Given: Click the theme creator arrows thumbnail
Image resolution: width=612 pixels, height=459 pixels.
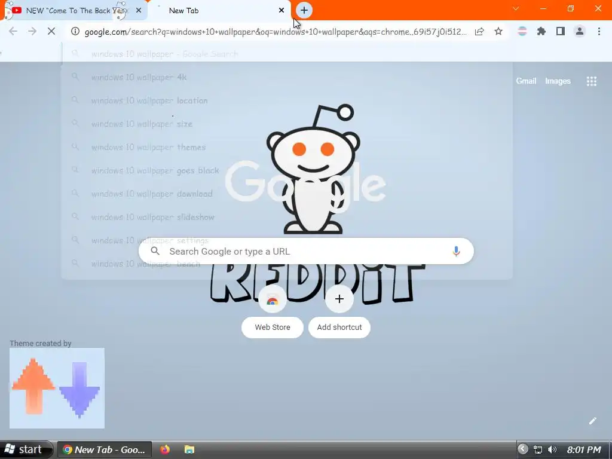Looking at the screenshot, I should pos(57,388).
